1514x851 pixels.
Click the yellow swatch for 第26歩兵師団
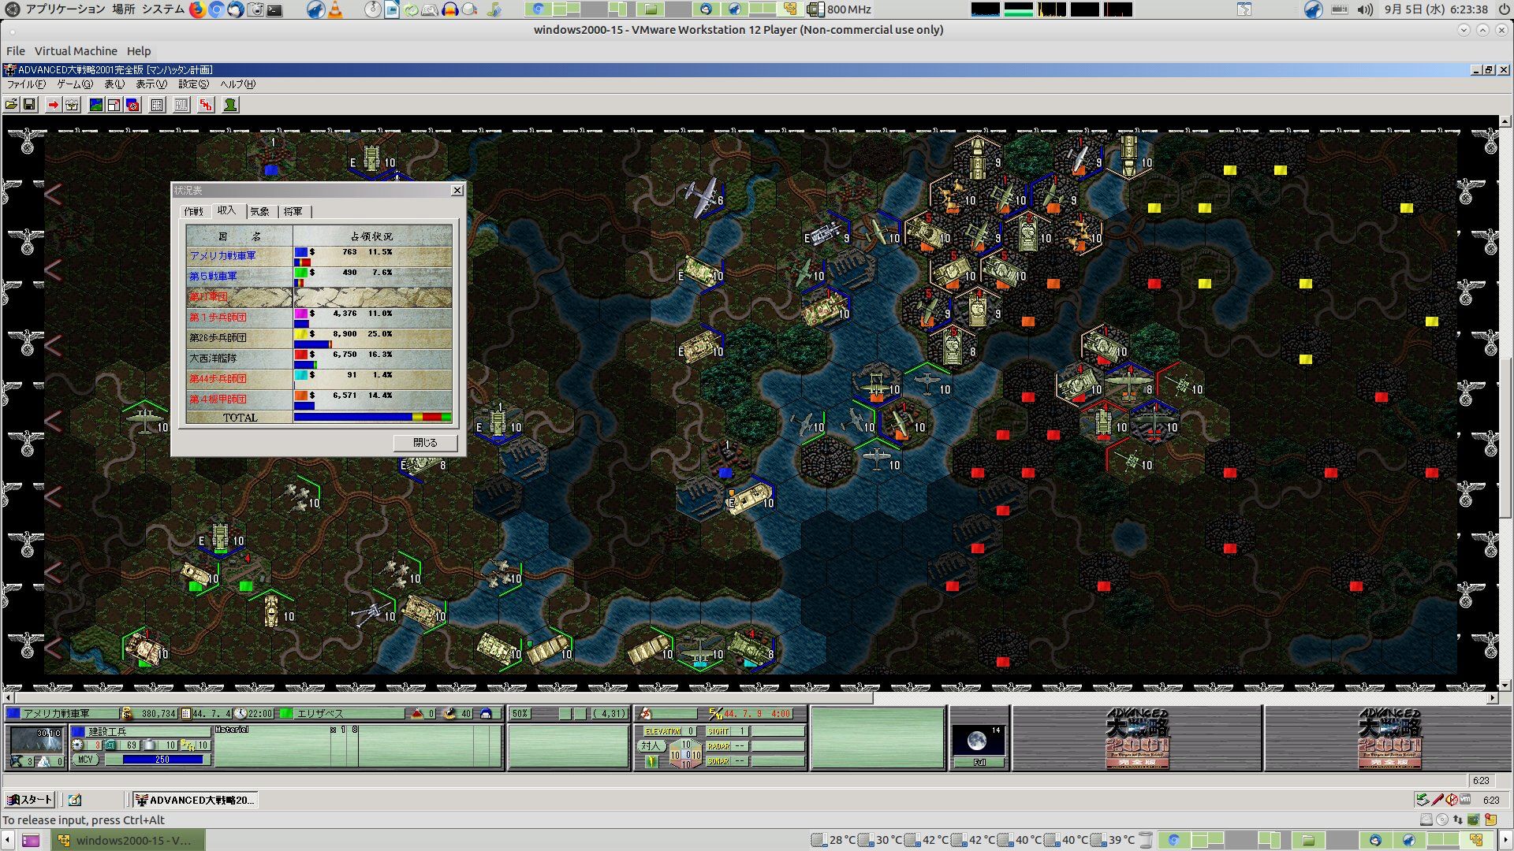(300, 334)
